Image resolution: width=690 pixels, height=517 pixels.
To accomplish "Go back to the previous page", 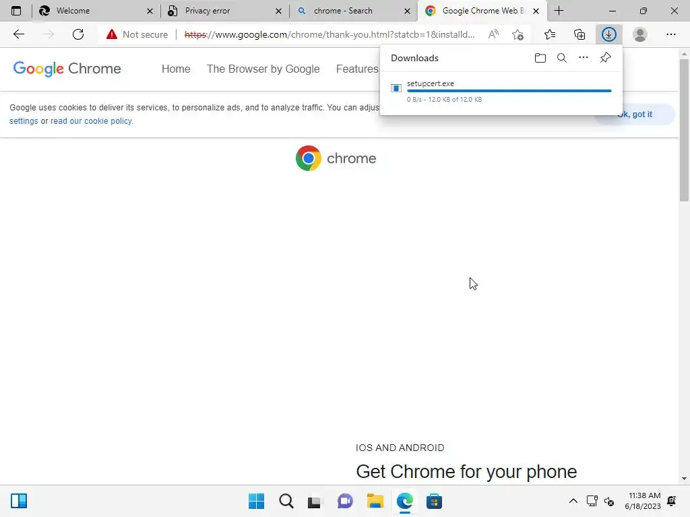I will 18,34.
